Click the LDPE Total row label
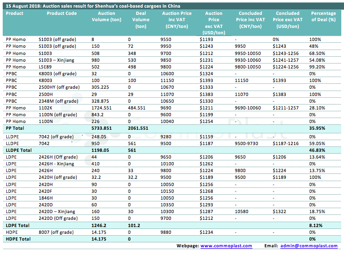Screen dimensions: 344x255 coord(18,225)
